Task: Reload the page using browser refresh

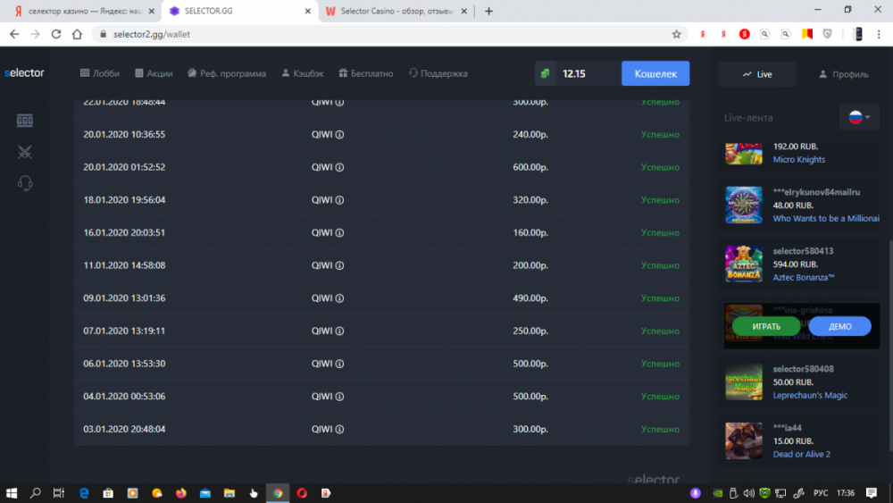Action: [56, 34]
